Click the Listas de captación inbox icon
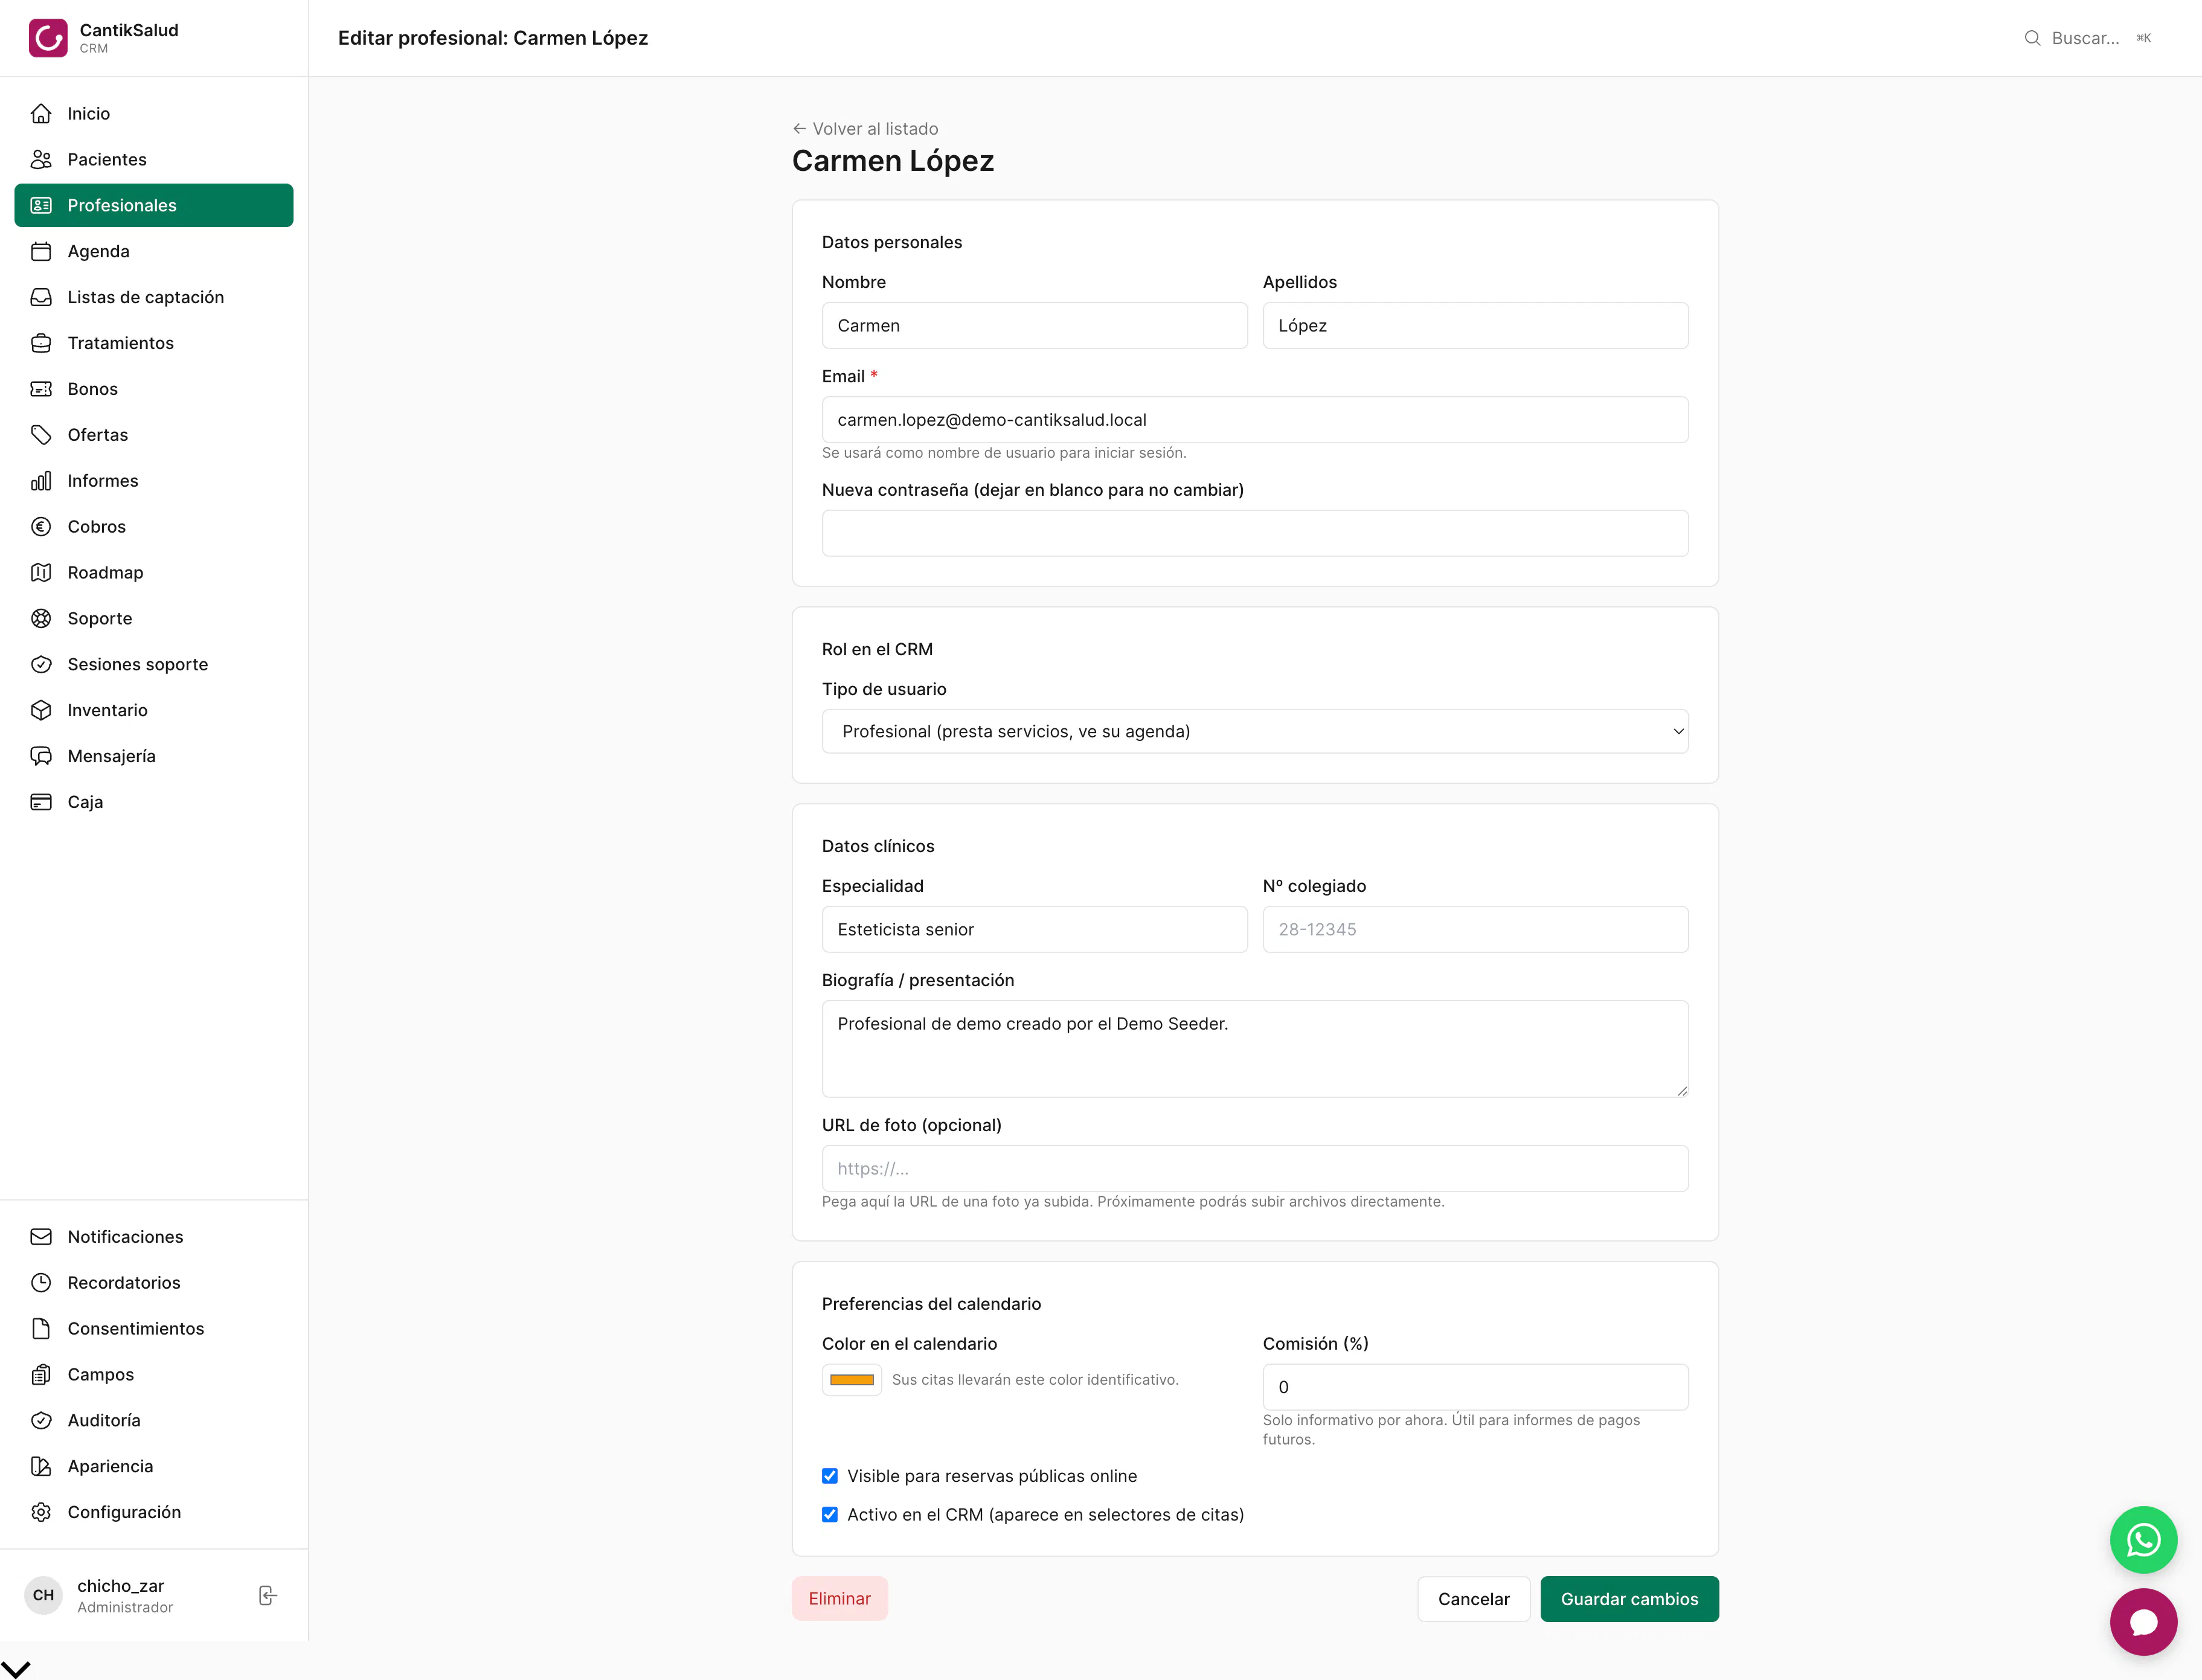The width and height of the screenshot is (2202, 1680). coord(41,297)
